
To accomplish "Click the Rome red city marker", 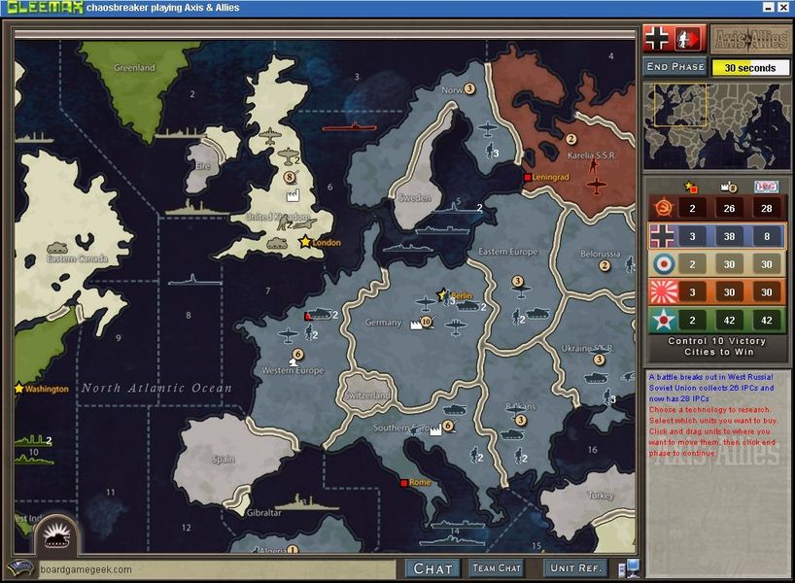I will pos(403,483).
